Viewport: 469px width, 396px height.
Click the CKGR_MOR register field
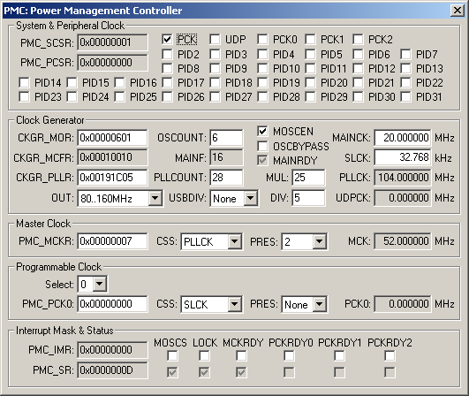pyautogui.click(x=112, y=138)
